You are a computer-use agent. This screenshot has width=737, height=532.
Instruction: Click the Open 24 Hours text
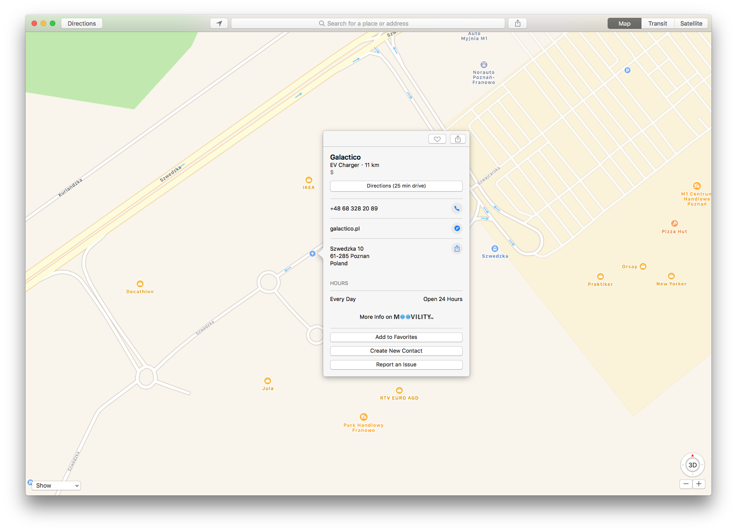pos(443,299)
